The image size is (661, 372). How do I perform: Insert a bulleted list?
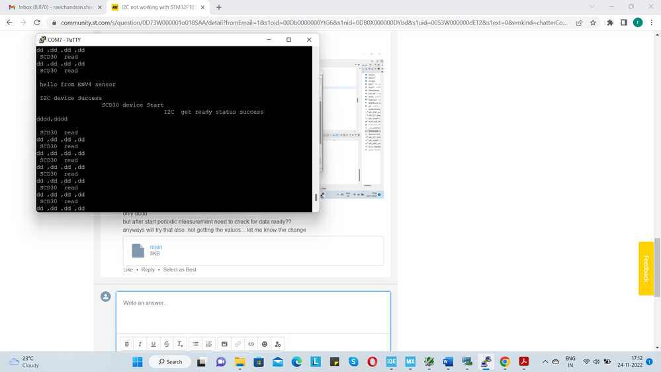click(196, 344)
